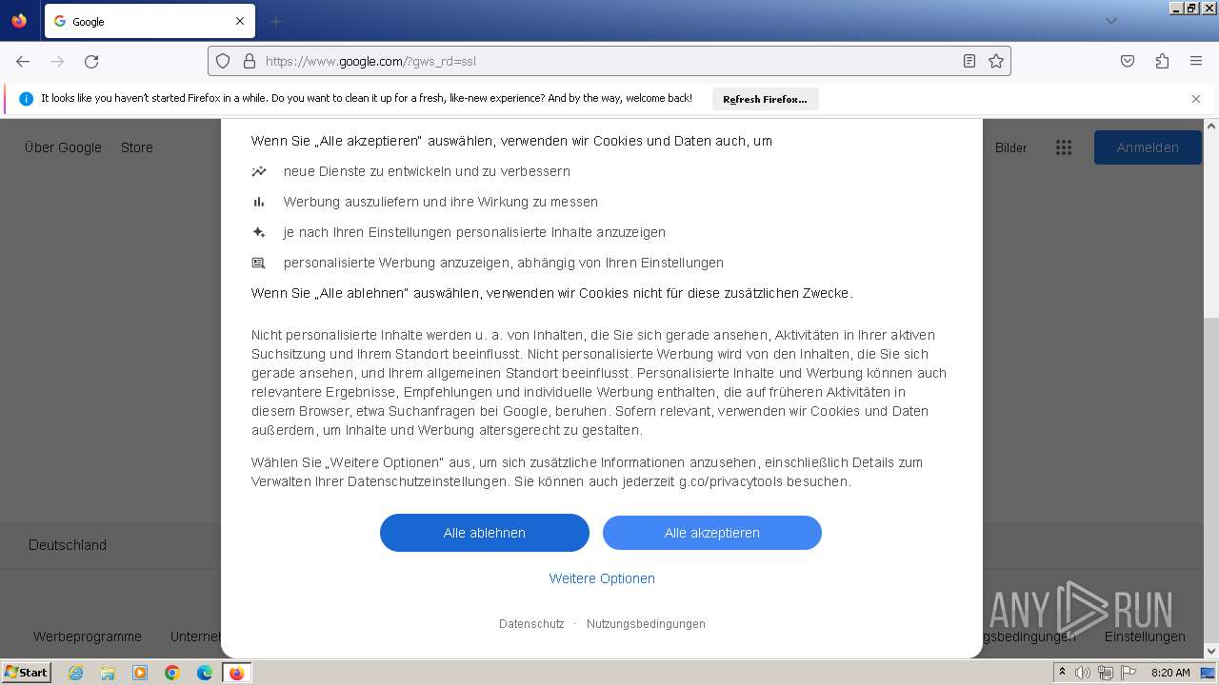Click scrollbar down arrow
Viewport: 1219px width, 685px height.
pyautogui.click(x=1211, y=652)
